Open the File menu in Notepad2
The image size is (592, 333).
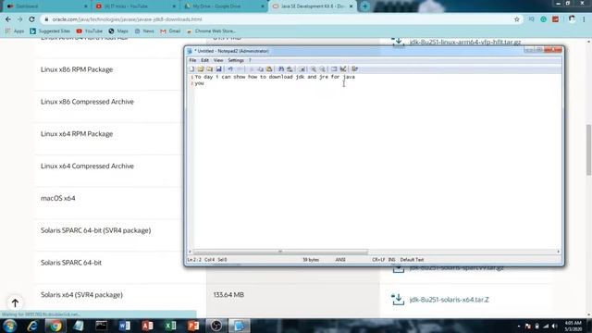[x=192, y=60]
